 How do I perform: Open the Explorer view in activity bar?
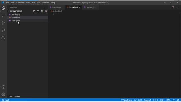pyautogui.click(x=3, y=8)
